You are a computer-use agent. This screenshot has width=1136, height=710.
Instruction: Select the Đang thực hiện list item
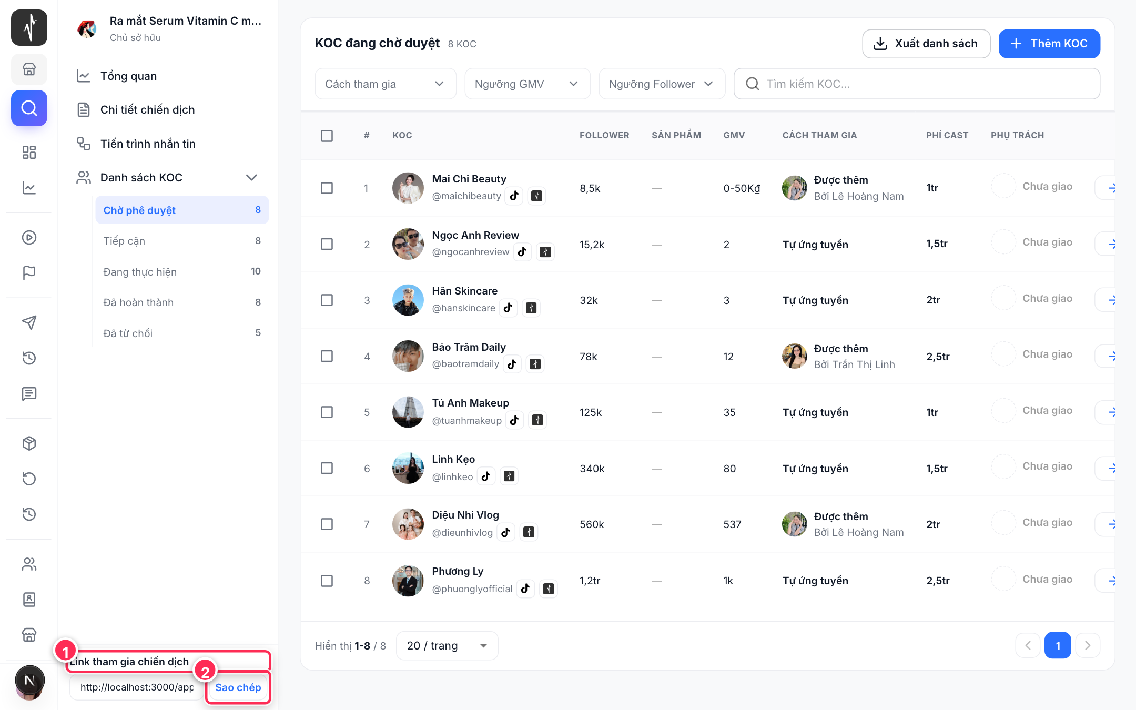click(x=182, y=271)
